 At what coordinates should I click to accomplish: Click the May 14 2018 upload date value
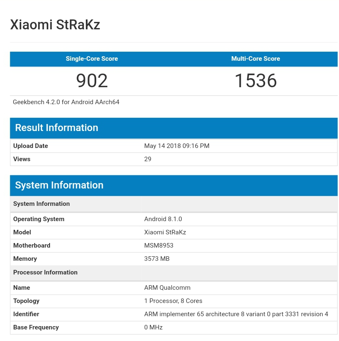pos(177,146)
